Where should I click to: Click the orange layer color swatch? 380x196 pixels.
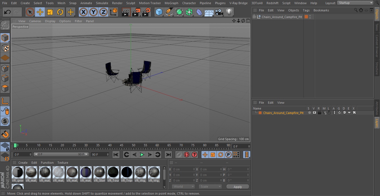pos(260,113)
